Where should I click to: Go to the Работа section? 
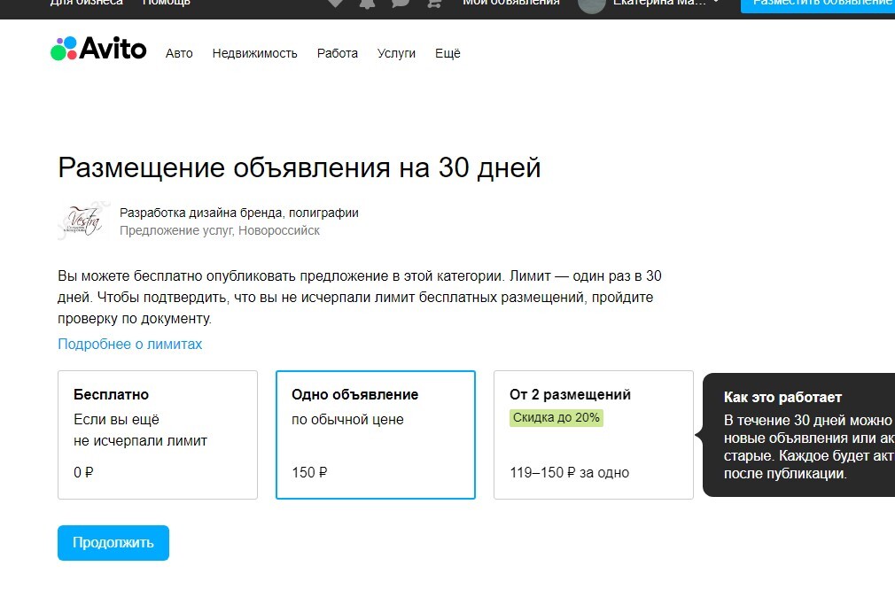(338, 54)
